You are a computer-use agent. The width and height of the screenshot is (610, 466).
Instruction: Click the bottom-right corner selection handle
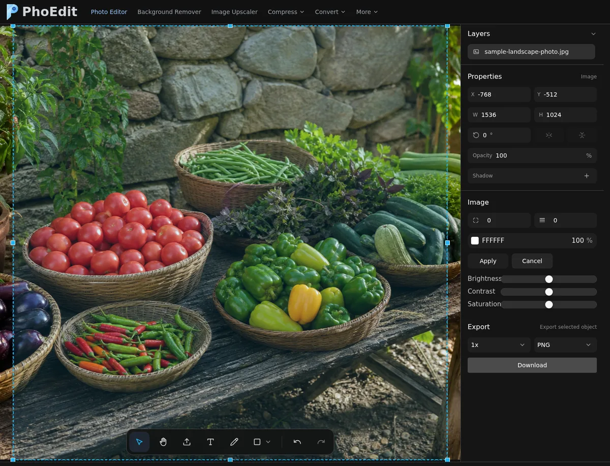[447, 459]
